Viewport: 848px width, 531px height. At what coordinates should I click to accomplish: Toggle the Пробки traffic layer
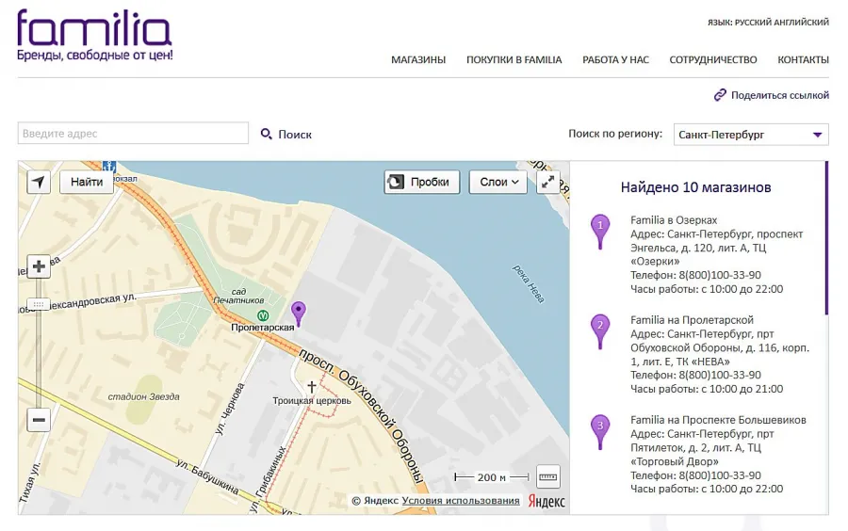[422, 182]
